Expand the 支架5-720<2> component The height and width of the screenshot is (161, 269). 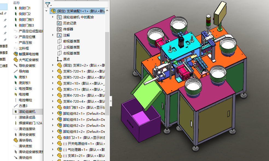pyautogui.click(x=53, y=77)
